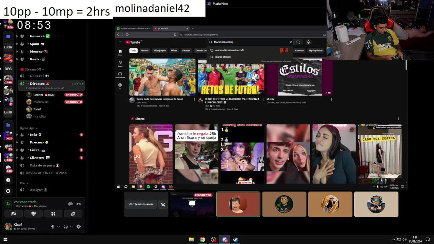Image resolution: width=434 pixels, height=244 pixels.
Task: Select the Música filter chip
Action: point(145,50)
